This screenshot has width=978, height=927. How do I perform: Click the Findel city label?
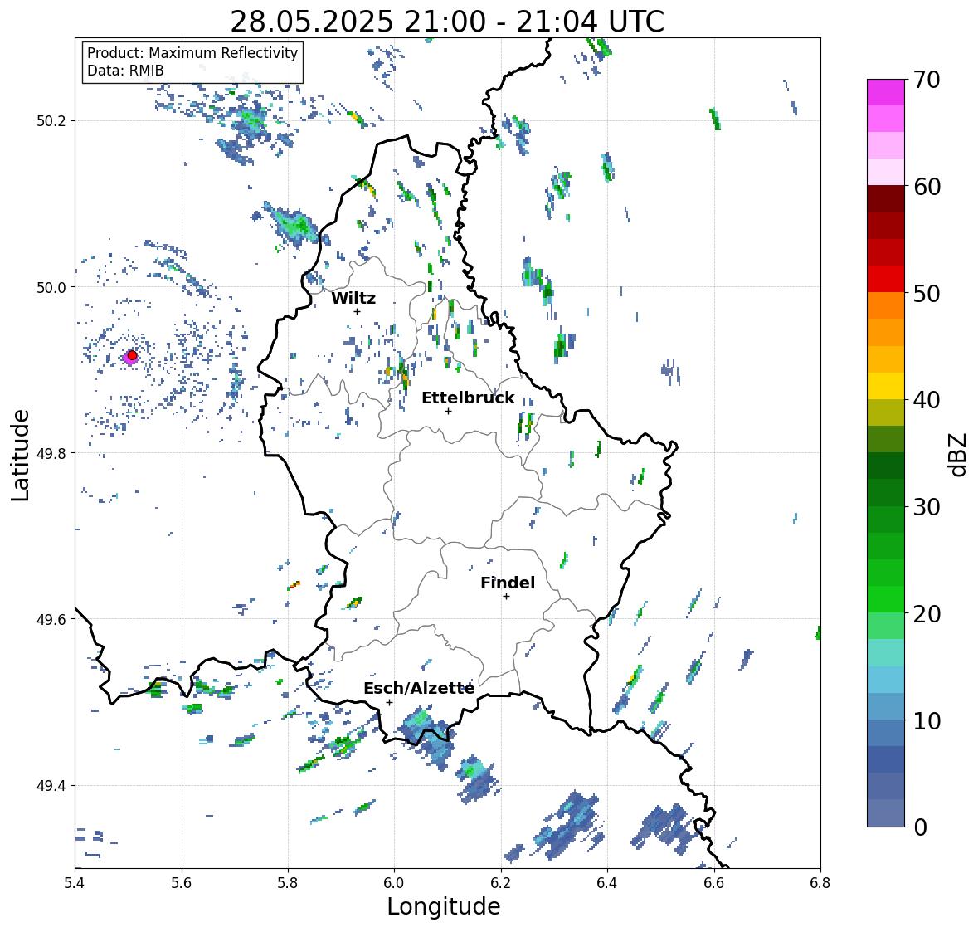[507, 583]
